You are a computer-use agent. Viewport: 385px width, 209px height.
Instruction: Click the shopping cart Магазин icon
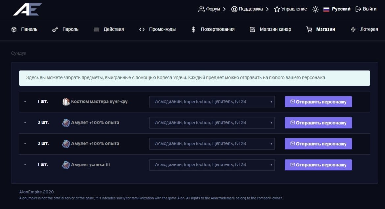309,29
